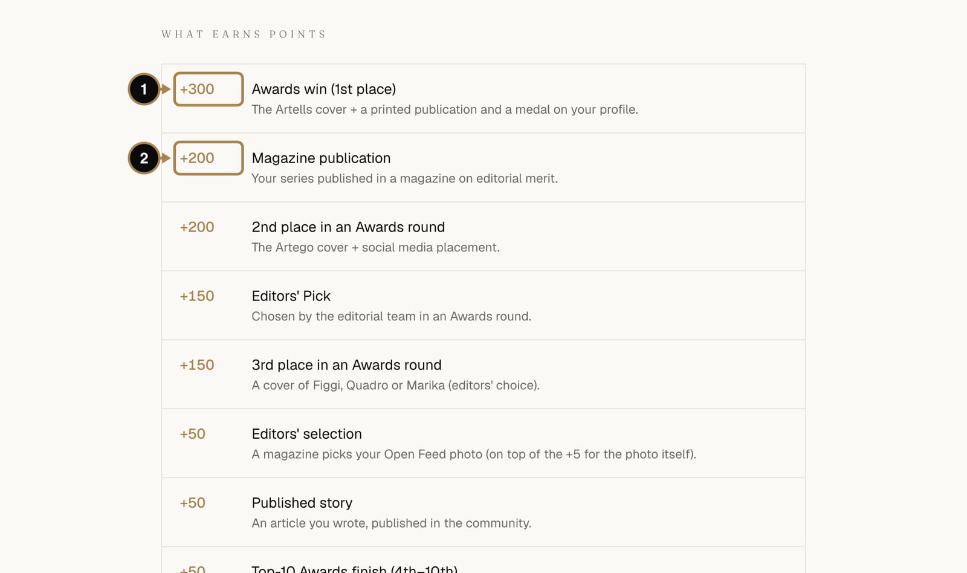Viewport: 967px width, 573px height.
Task: Click the Magazine publication title
Action: click(x=321, y=158)
